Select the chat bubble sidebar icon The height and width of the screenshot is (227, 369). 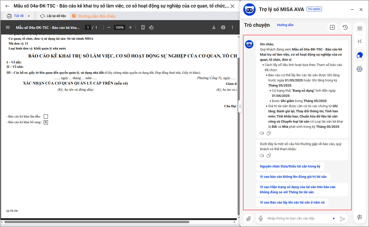point(360,55)
